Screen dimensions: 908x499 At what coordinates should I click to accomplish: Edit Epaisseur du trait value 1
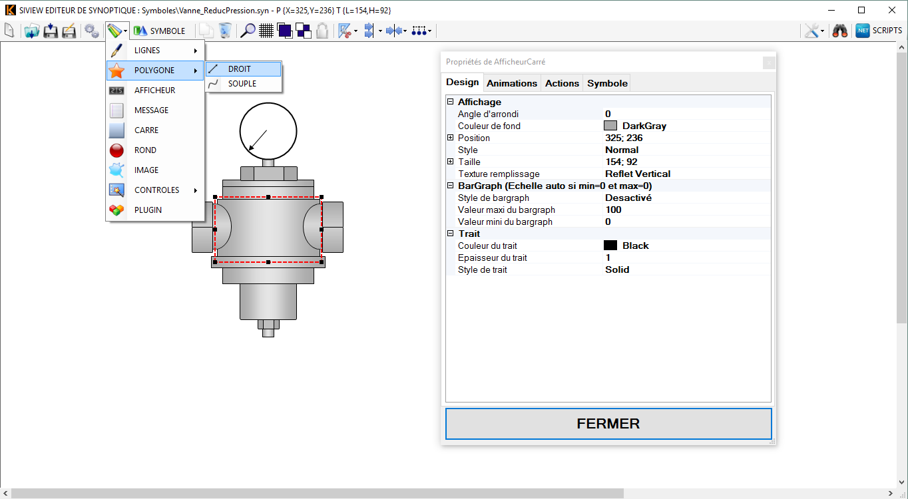[x=686, y=257]
